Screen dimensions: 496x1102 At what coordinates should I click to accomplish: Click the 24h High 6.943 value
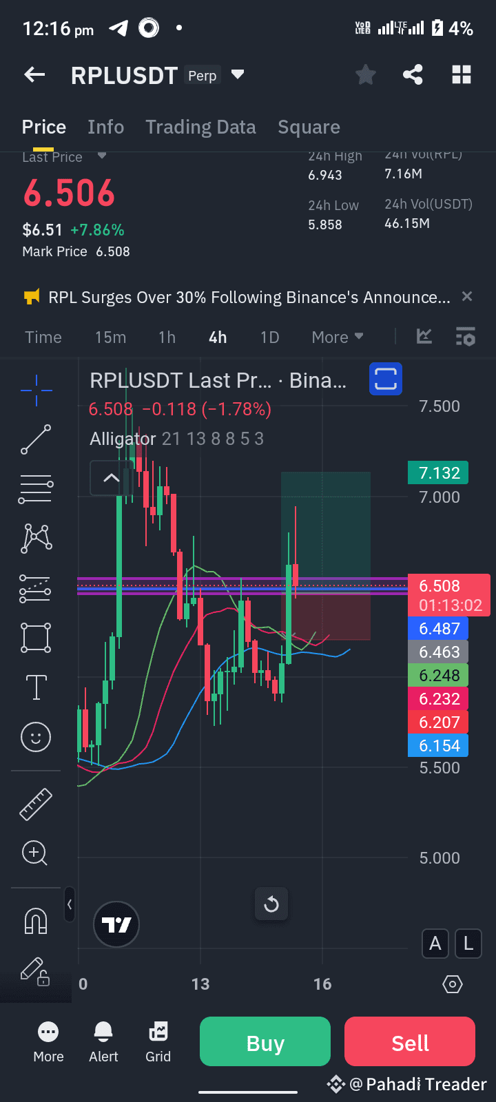tap(325, 175)
